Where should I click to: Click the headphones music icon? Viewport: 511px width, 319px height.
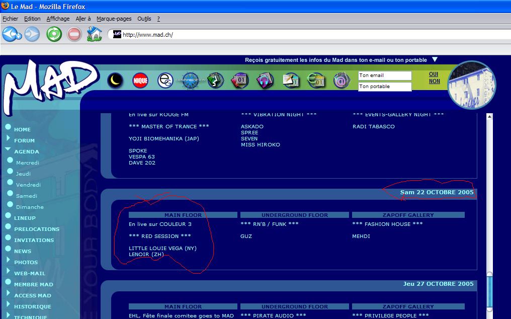[x=265, y=81]
